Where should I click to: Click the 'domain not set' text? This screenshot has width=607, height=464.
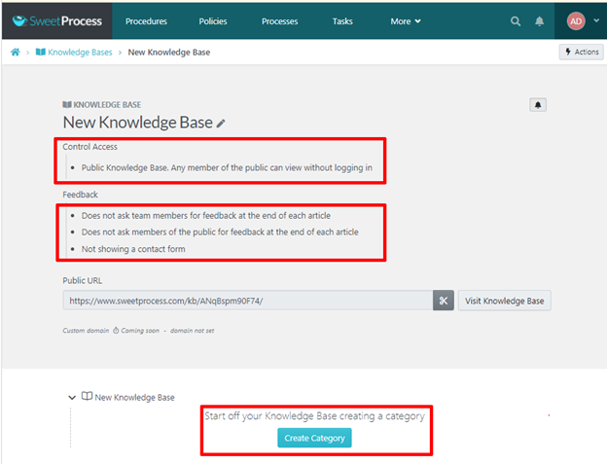[192, 331]
